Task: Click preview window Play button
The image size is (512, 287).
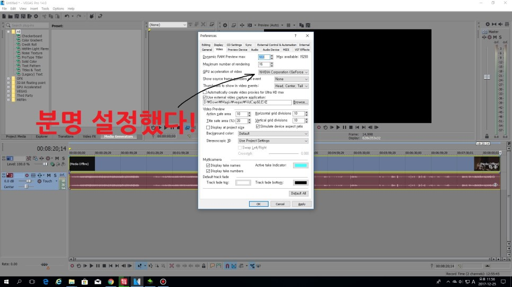Action: [338, 127]
